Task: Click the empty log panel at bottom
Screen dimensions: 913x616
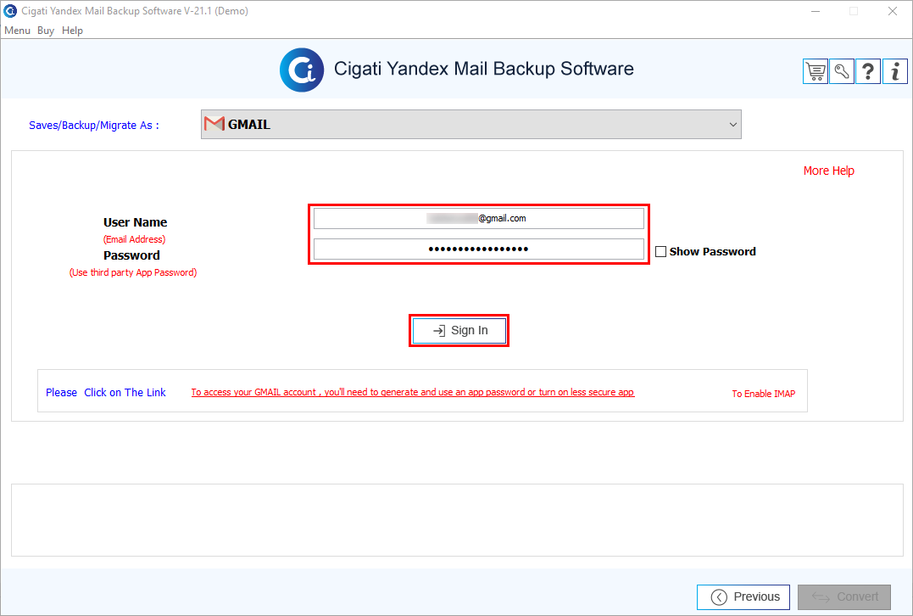Action: pos(457,520)
